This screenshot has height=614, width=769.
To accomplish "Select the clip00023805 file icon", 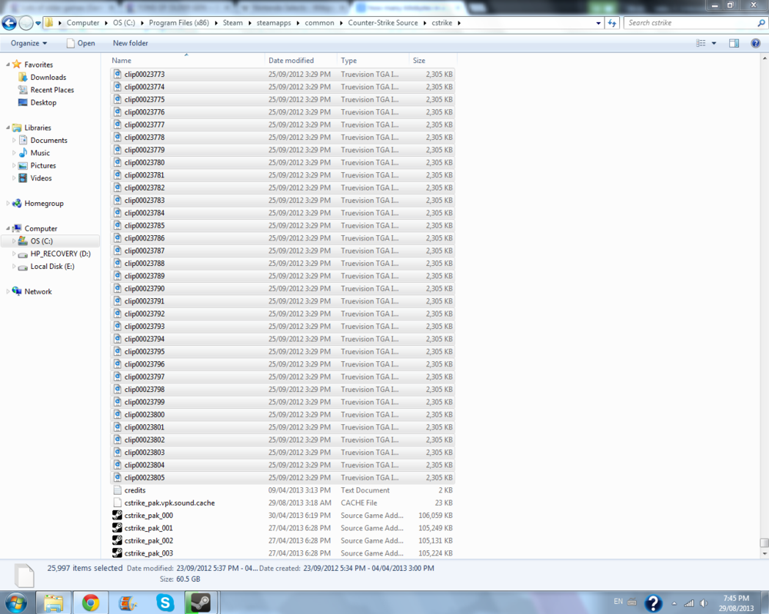I will 117,477.
